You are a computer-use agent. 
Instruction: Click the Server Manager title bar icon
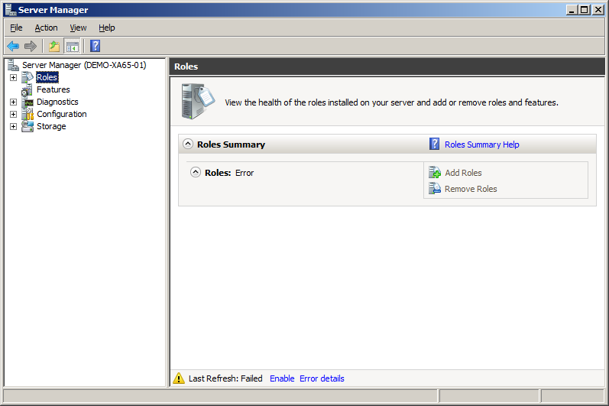tap(10, 10)
